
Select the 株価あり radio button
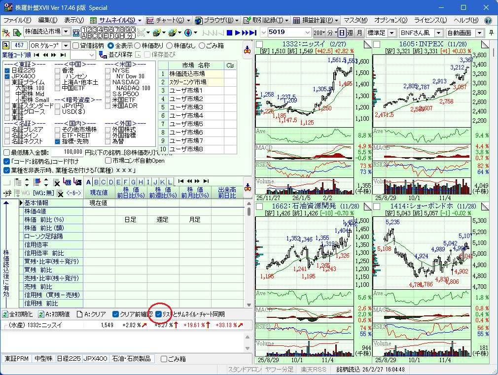(138, 45)
